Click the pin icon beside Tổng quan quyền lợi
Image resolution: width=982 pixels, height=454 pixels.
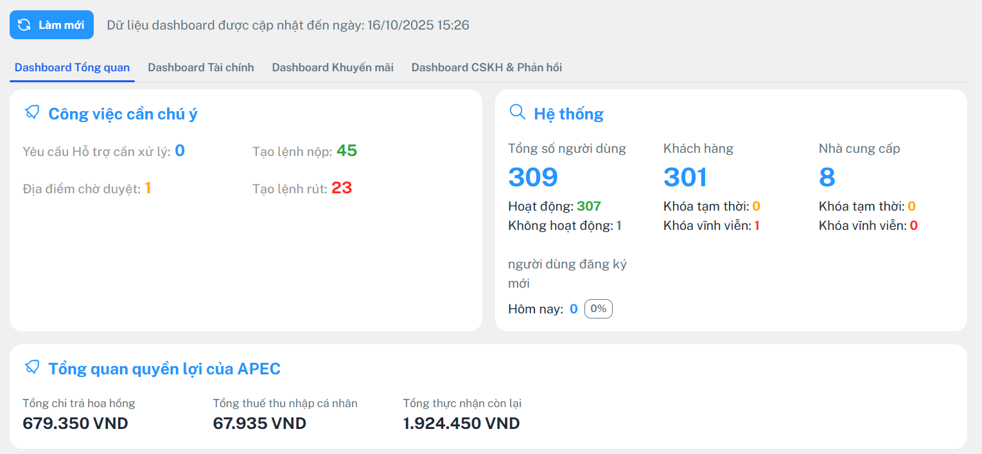coord(32,368)
